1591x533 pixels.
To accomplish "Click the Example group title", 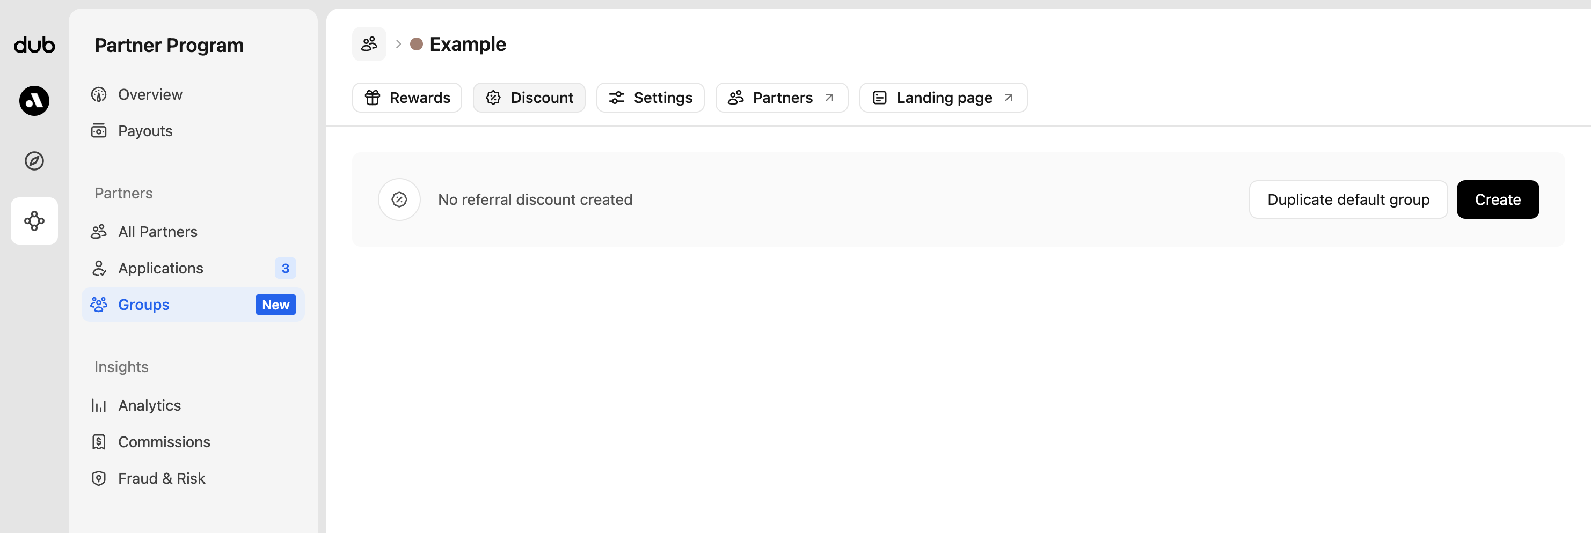I will [468, 44].
